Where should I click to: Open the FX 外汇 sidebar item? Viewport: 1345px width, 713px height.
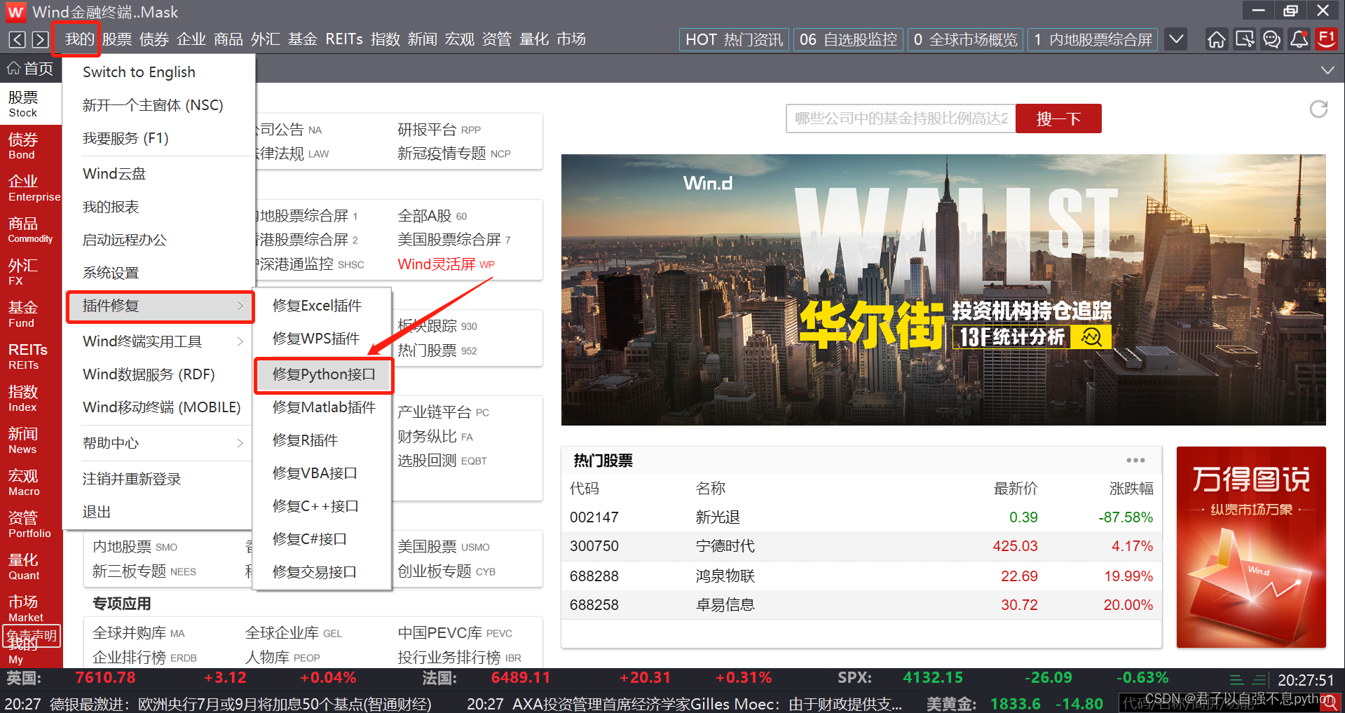click(31, 272)
